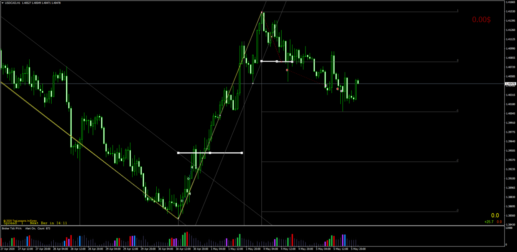This screenshot has height=252, width=517.
Task: Click the Broker Tick PVA indicator label
Action: pos(12,228)
